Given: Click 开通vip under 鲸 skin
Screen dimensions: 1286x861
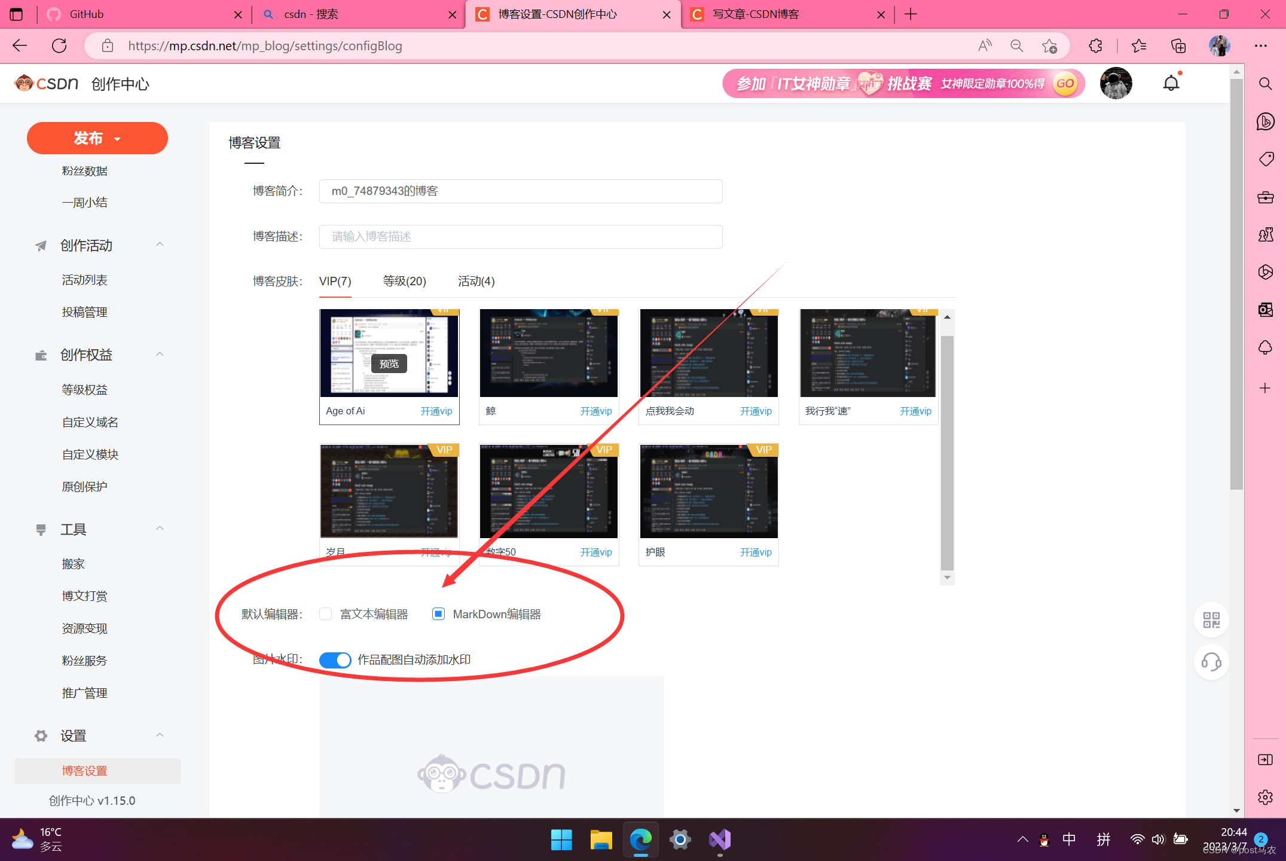Looking at the screenshot, I should [596, 411].
